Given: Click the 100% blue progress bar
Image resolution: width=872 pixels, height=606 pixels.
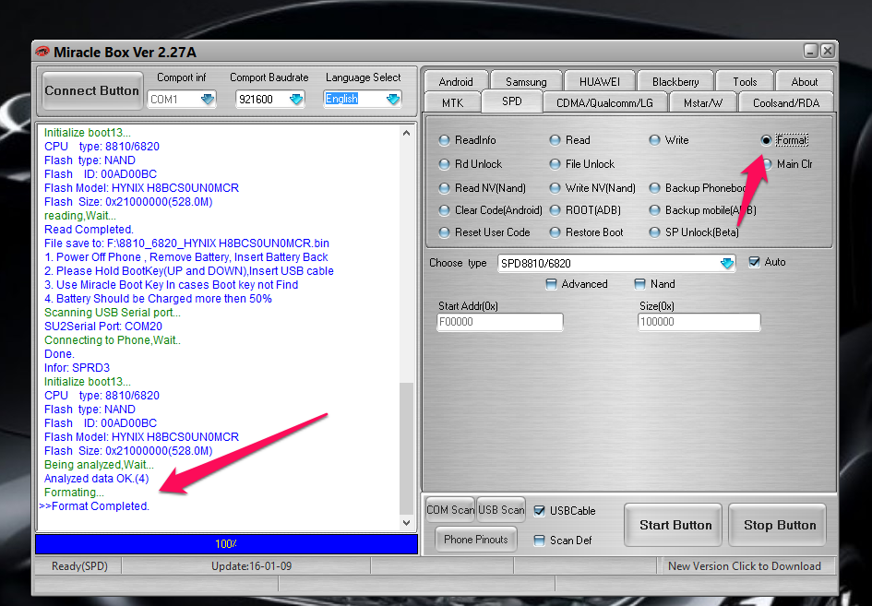Looking at the screenshot, I should tap(226, 544).
